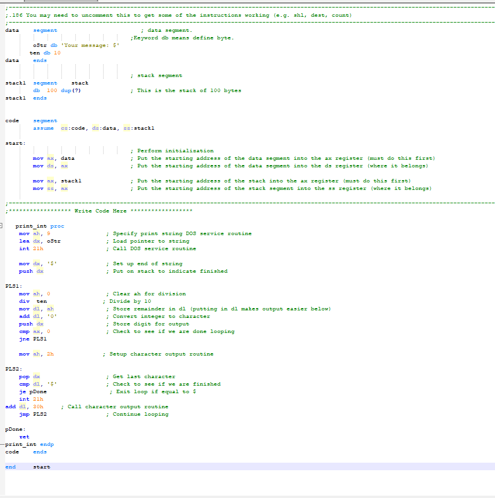
Task: Click 'Setup character output routine' comment
Action: 162,354
